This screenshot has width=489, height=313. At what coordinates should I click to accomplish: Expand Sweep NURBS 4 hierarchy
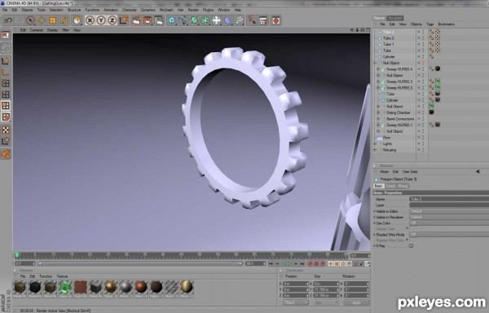[x=378, y=69]
